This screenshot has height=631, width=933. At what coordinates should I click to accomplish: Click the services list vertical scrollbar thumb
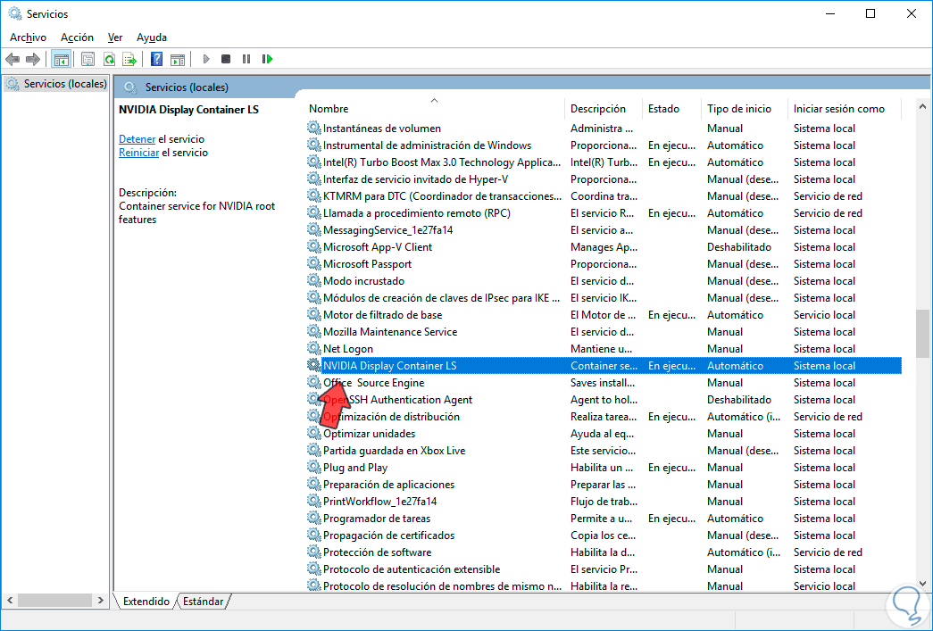922,333
